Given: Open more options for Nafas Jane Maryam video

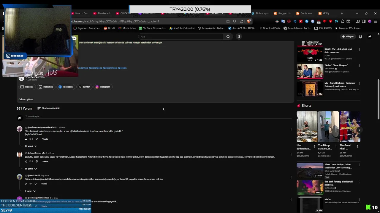Looking at the screenshot, I should 359,66.
